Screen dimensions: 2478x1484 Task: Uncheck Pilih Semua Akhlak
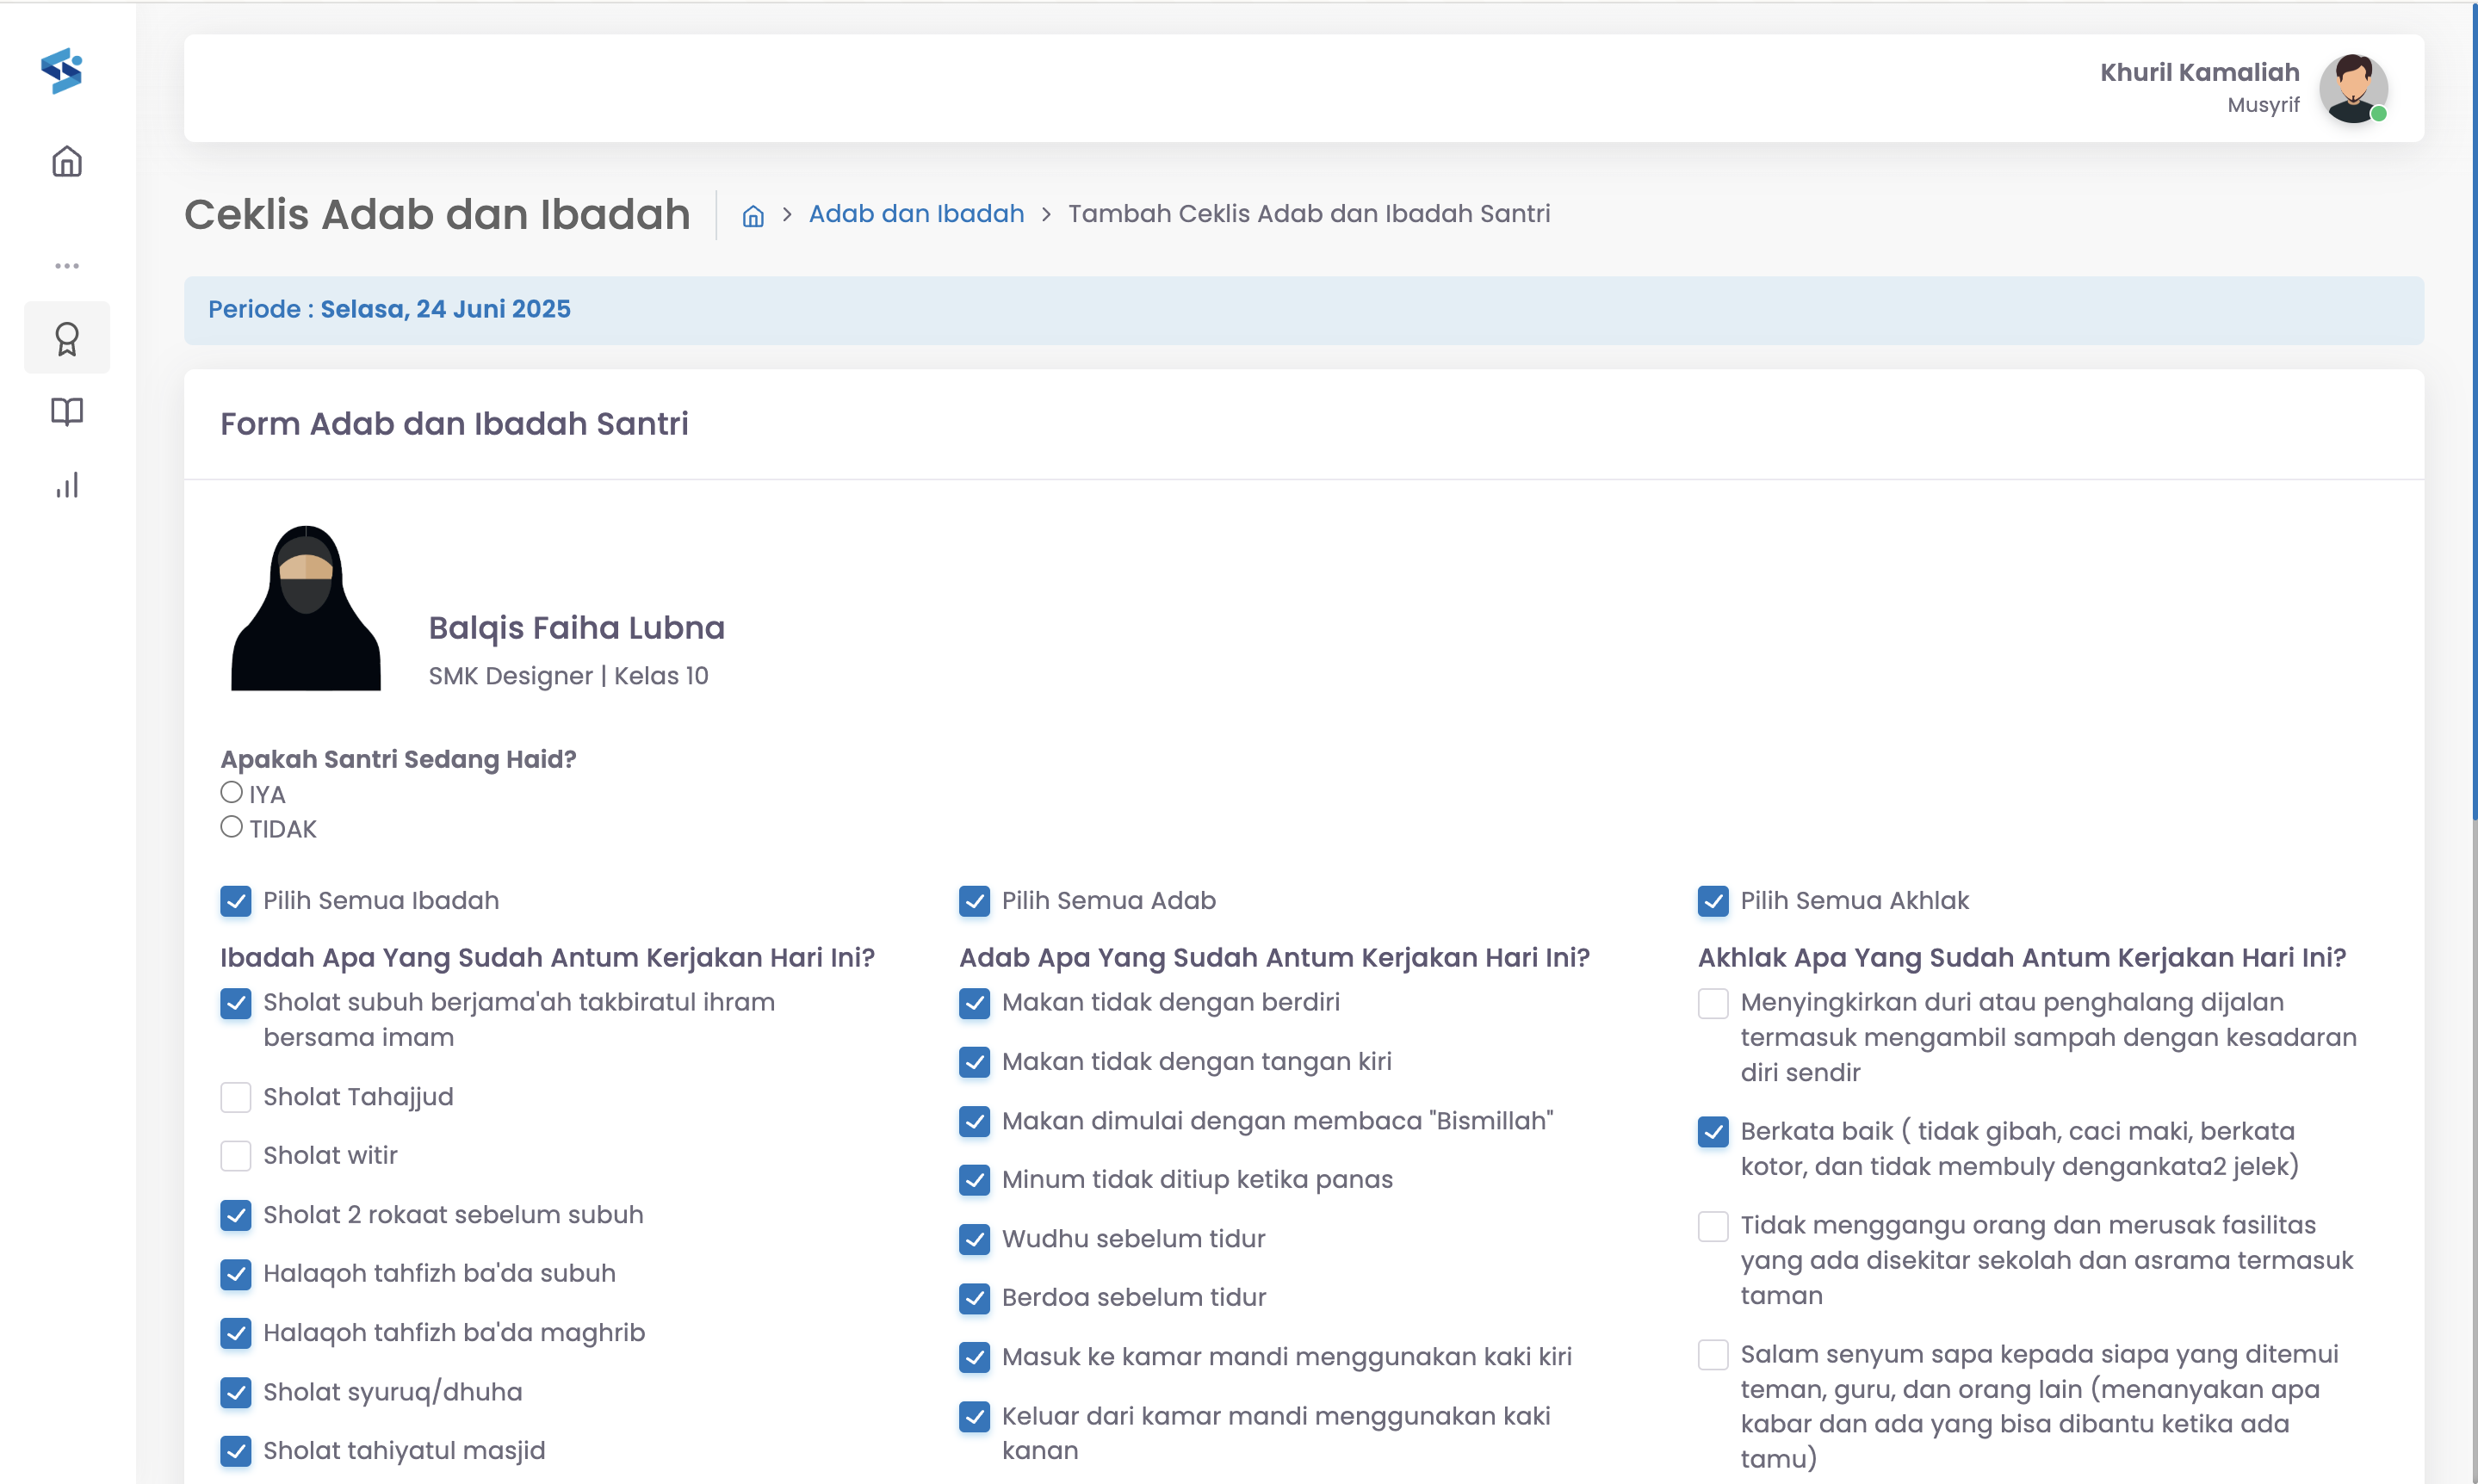[1713, 902]
